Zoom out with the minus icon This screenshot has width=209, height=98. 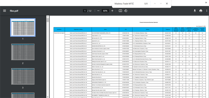coord(98,11)
